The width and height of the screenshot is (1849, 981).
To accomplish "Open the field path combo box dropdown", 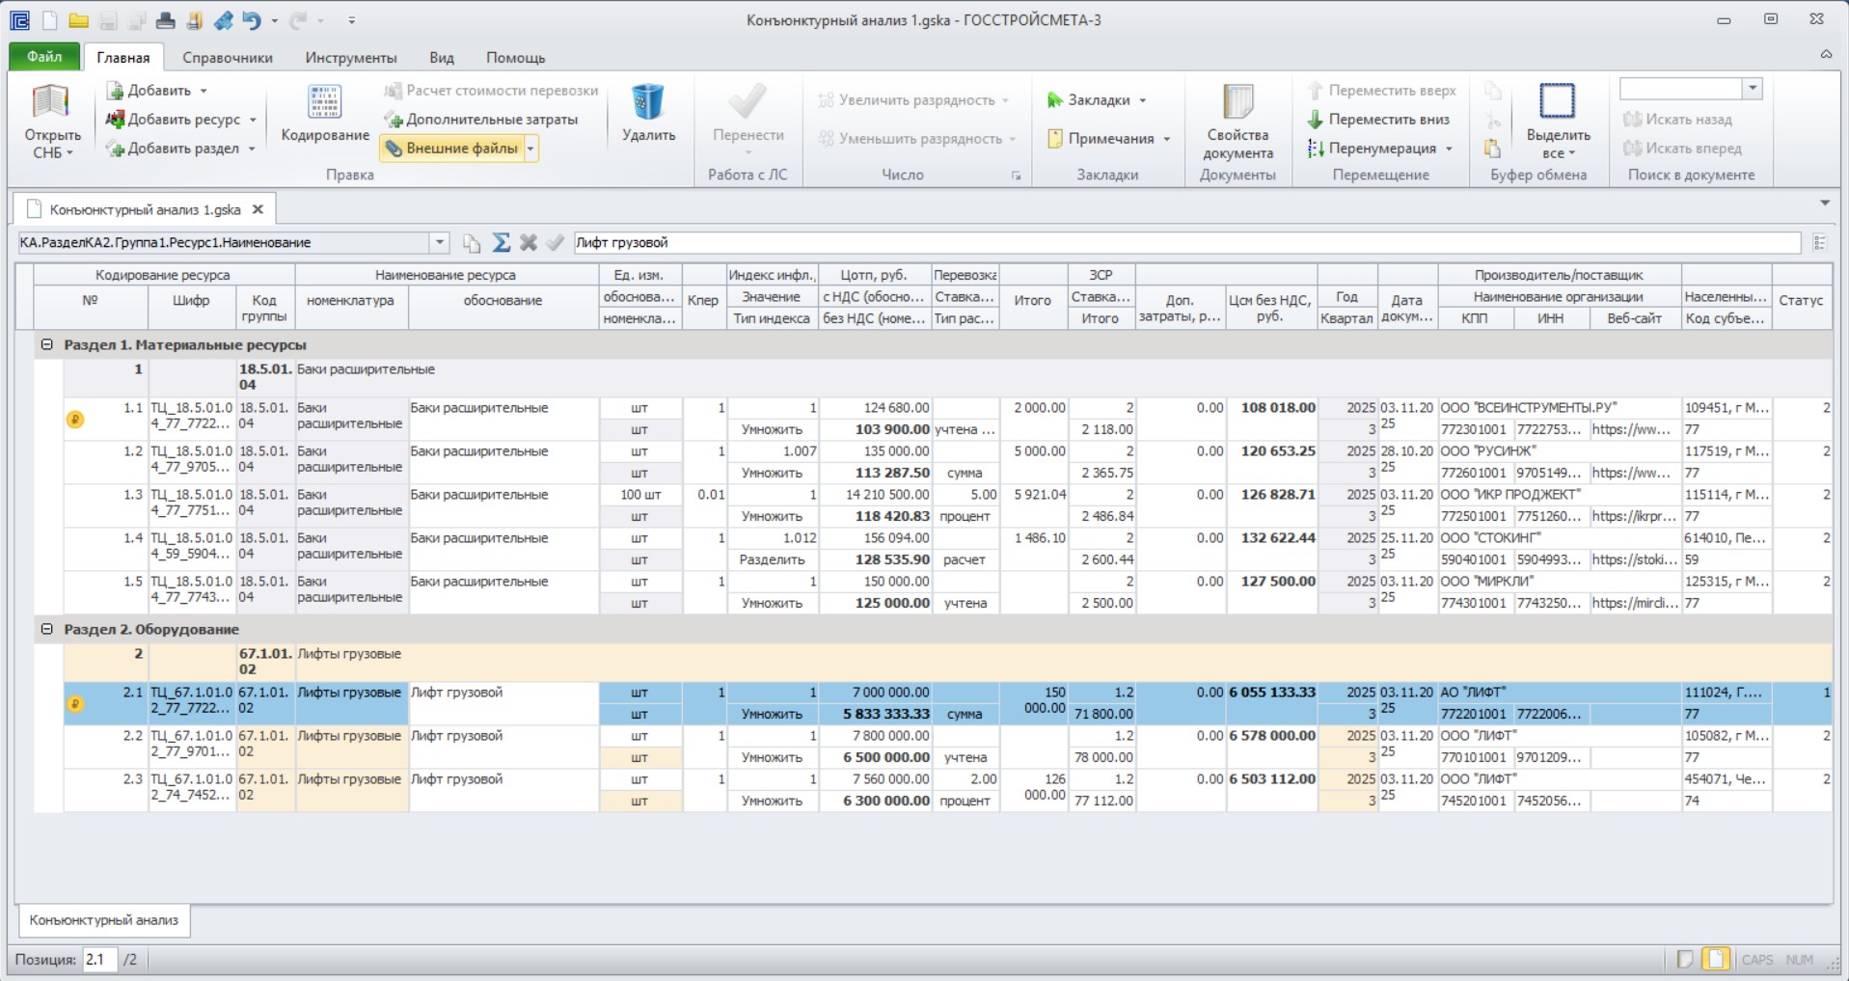I will [x=440, y=242].
